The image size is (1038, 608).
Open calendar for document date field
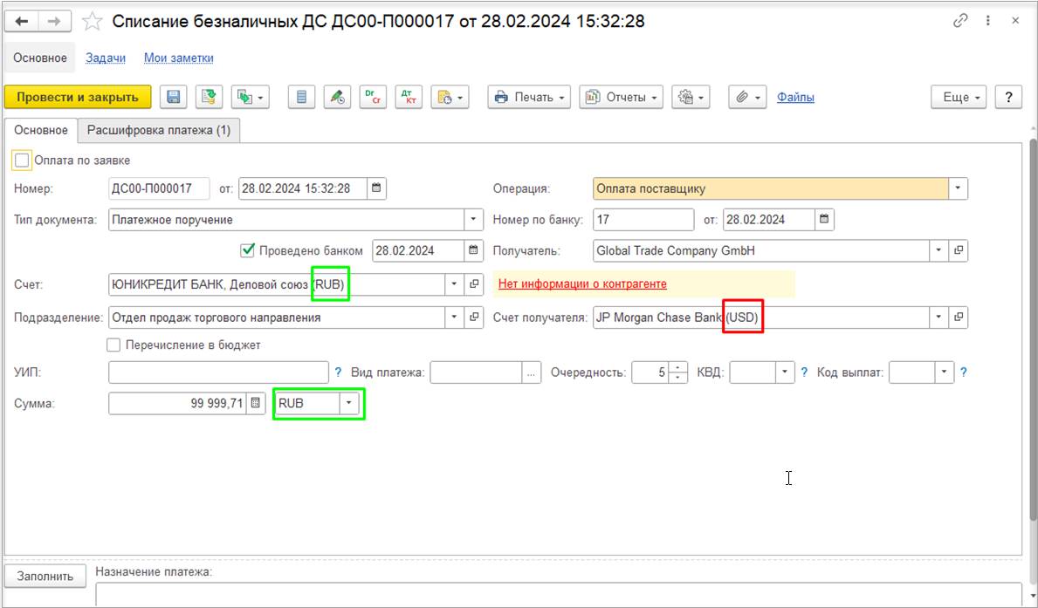376,188
